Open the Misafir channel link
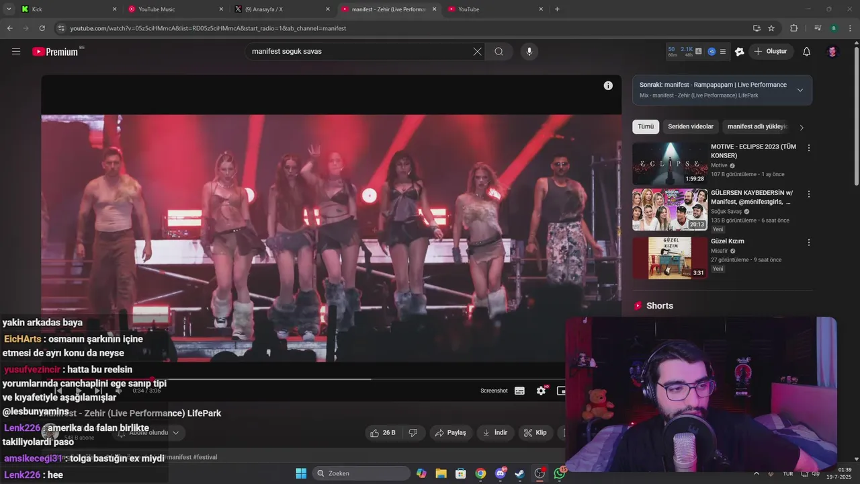The height and width of the screenshot is (484, 860). [719, 251]
